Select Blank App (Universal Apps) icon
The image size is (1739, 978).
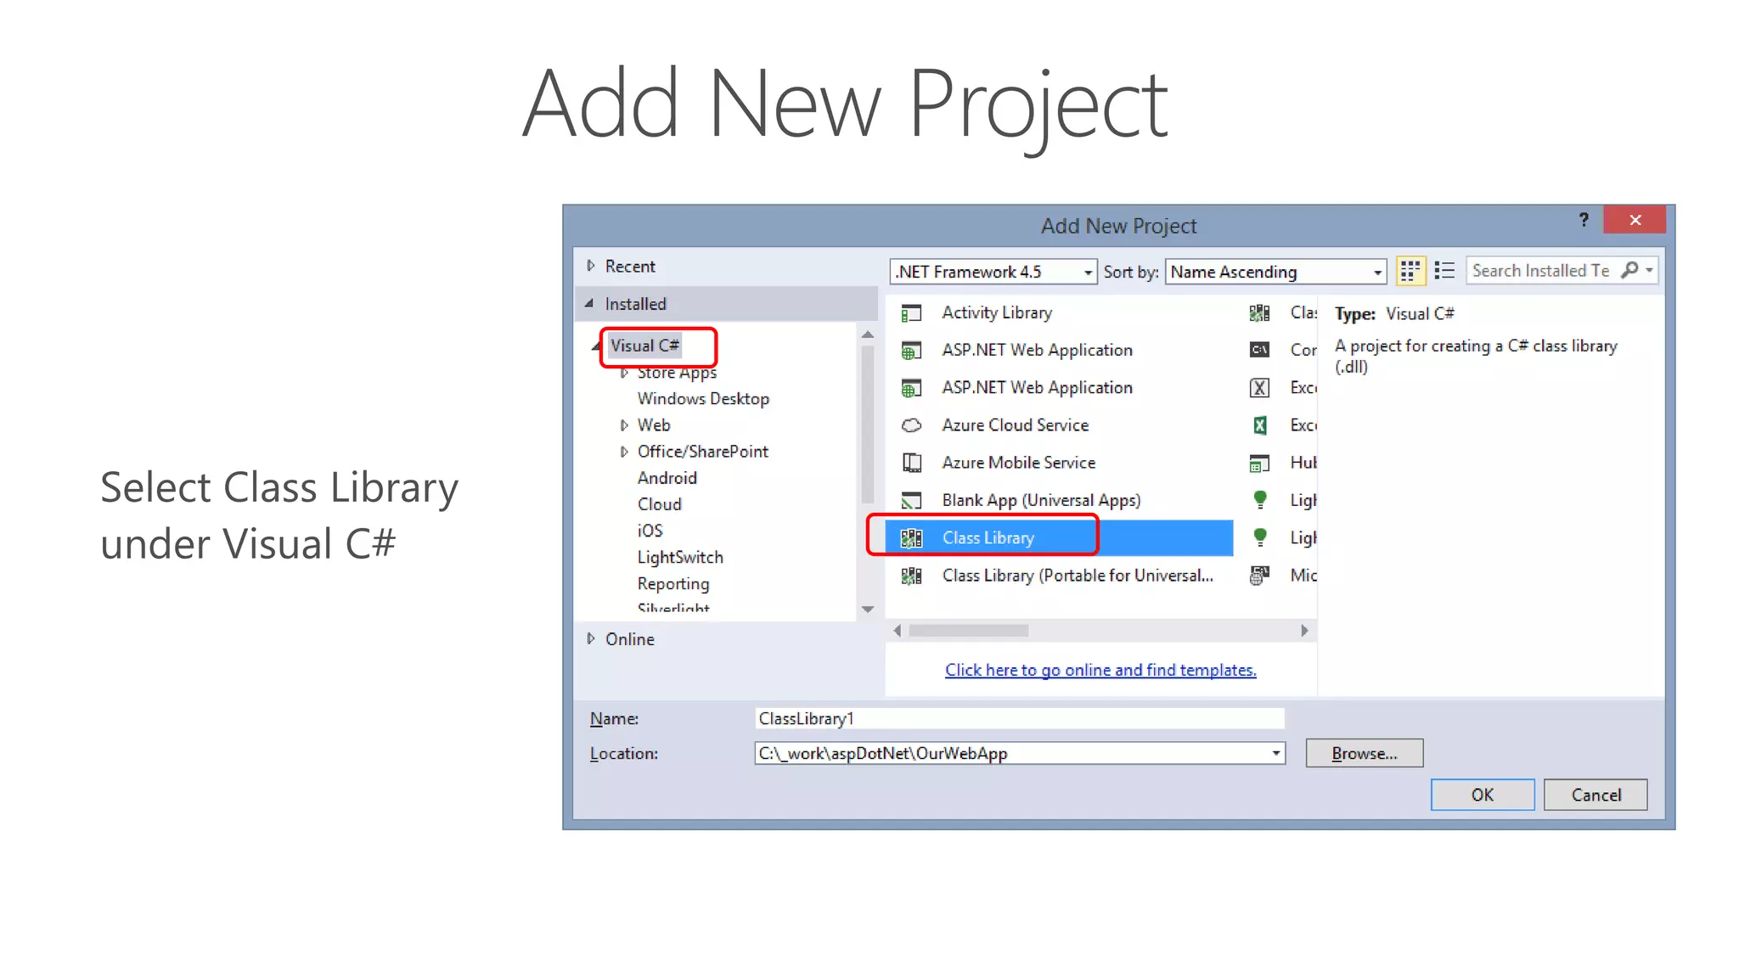(911, 501)
